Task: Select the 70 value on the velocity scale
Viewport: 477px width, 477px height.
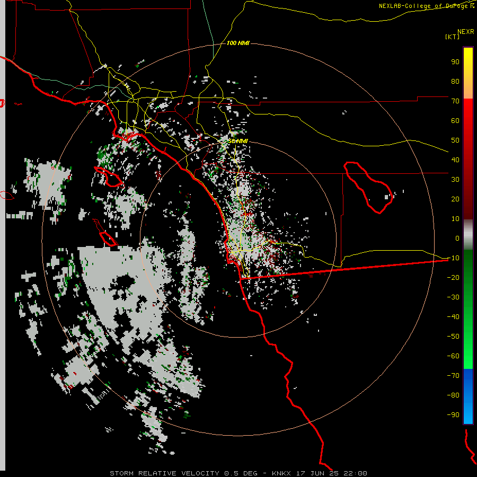Action: pos(455,101)
